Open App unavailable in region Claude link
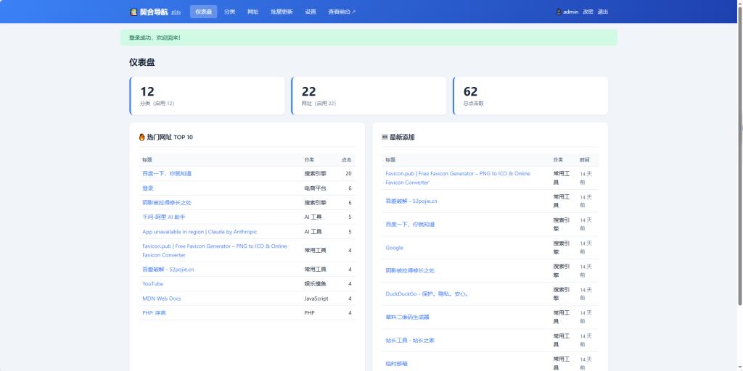Screen dimensions: 743x371 (200, 232)
